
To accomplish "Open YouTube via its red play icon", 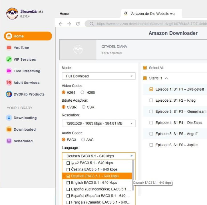I will click(x=9, y=48).
